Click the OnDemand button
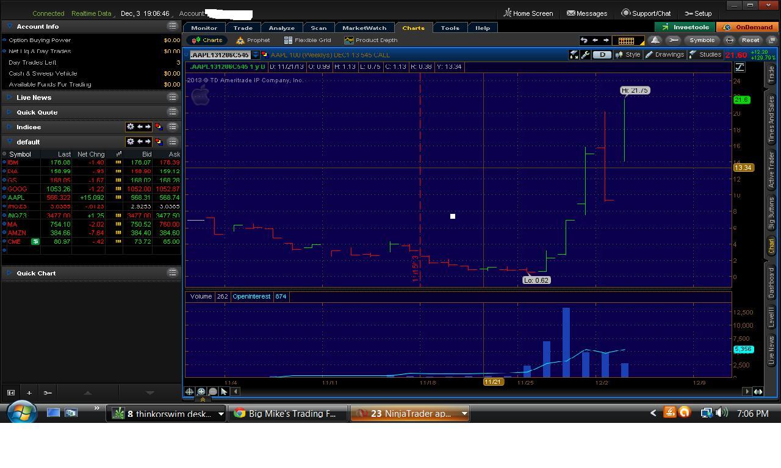Screen dimensions: 781x468 [748, 27]
